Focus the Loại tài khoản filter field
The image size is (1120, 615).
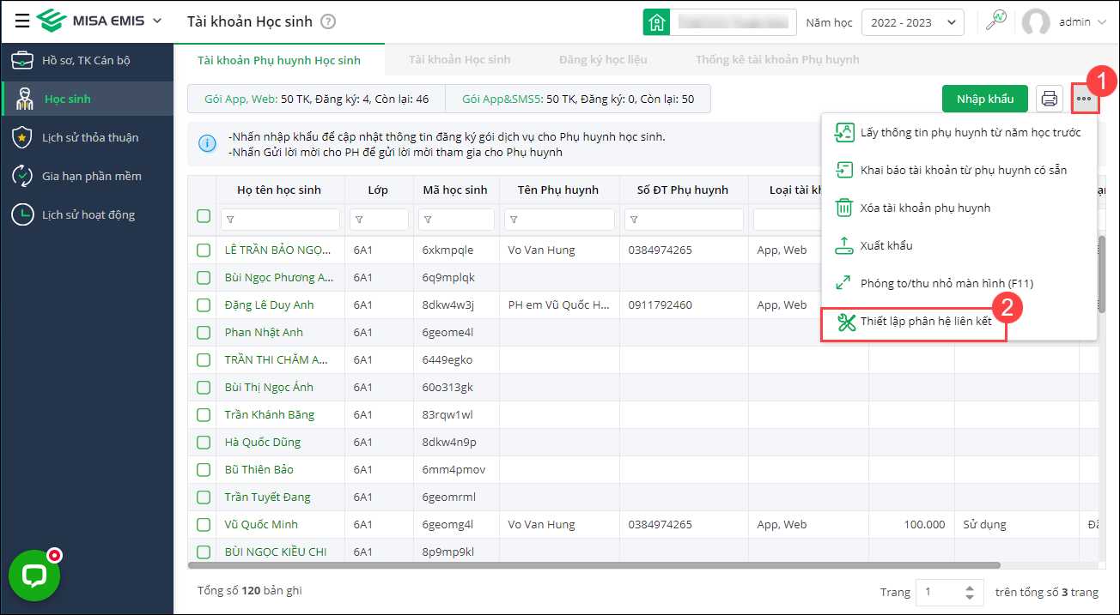(x=787, y=220)
